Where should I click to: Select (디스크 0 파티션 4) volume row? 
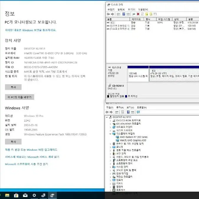[x=152, y=29]
